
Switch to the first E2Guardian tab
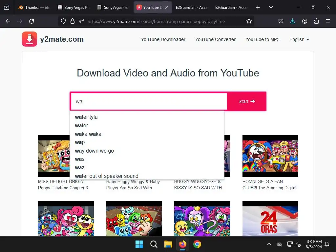click(x=192, y=7)
